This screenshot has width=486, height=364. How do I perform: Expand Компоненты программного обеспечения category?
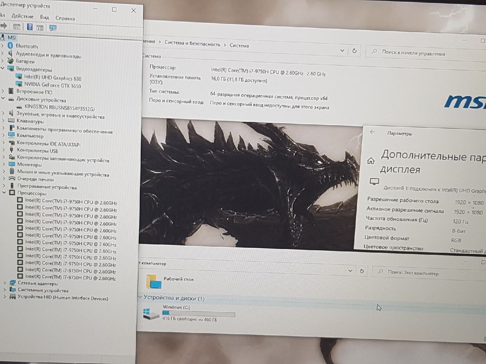point(3,128)
